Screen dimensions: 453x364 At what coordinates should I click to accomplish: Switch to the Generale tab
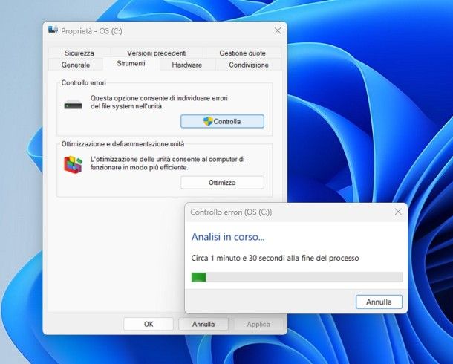coord(76,65)
